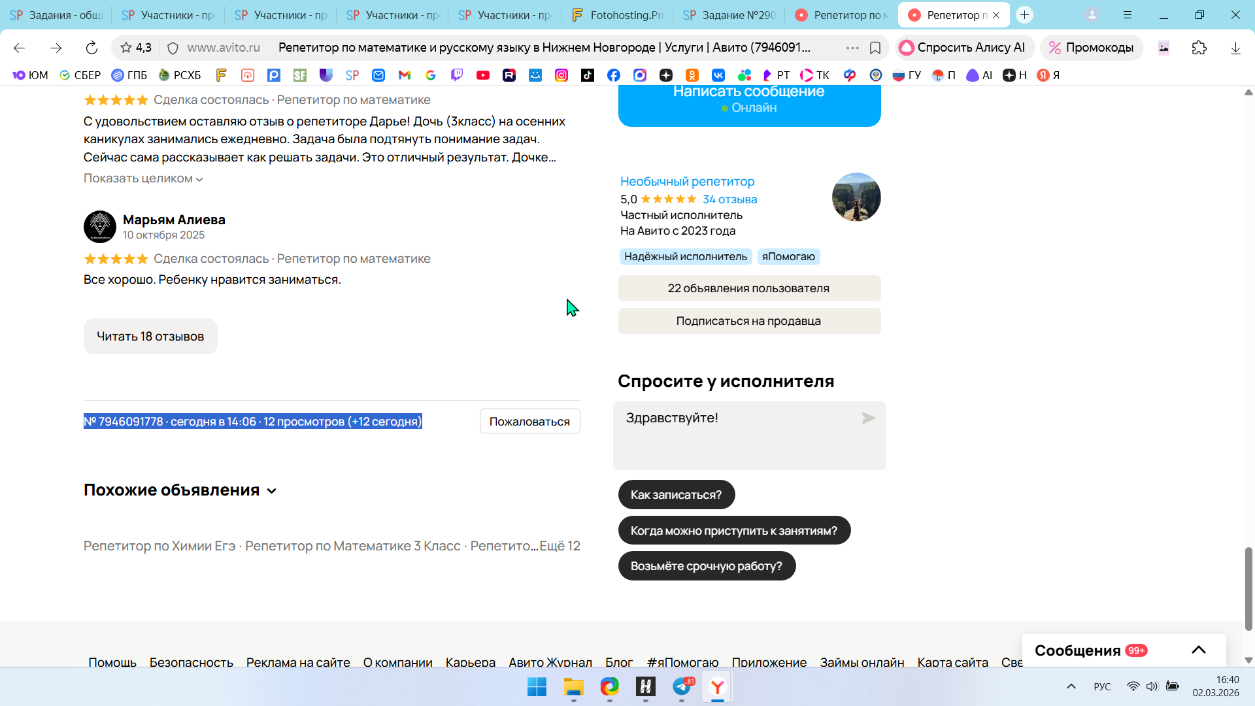Open browser extensions puzzle icon
The image size is (1255, 706).
(x=1199, y=48)
